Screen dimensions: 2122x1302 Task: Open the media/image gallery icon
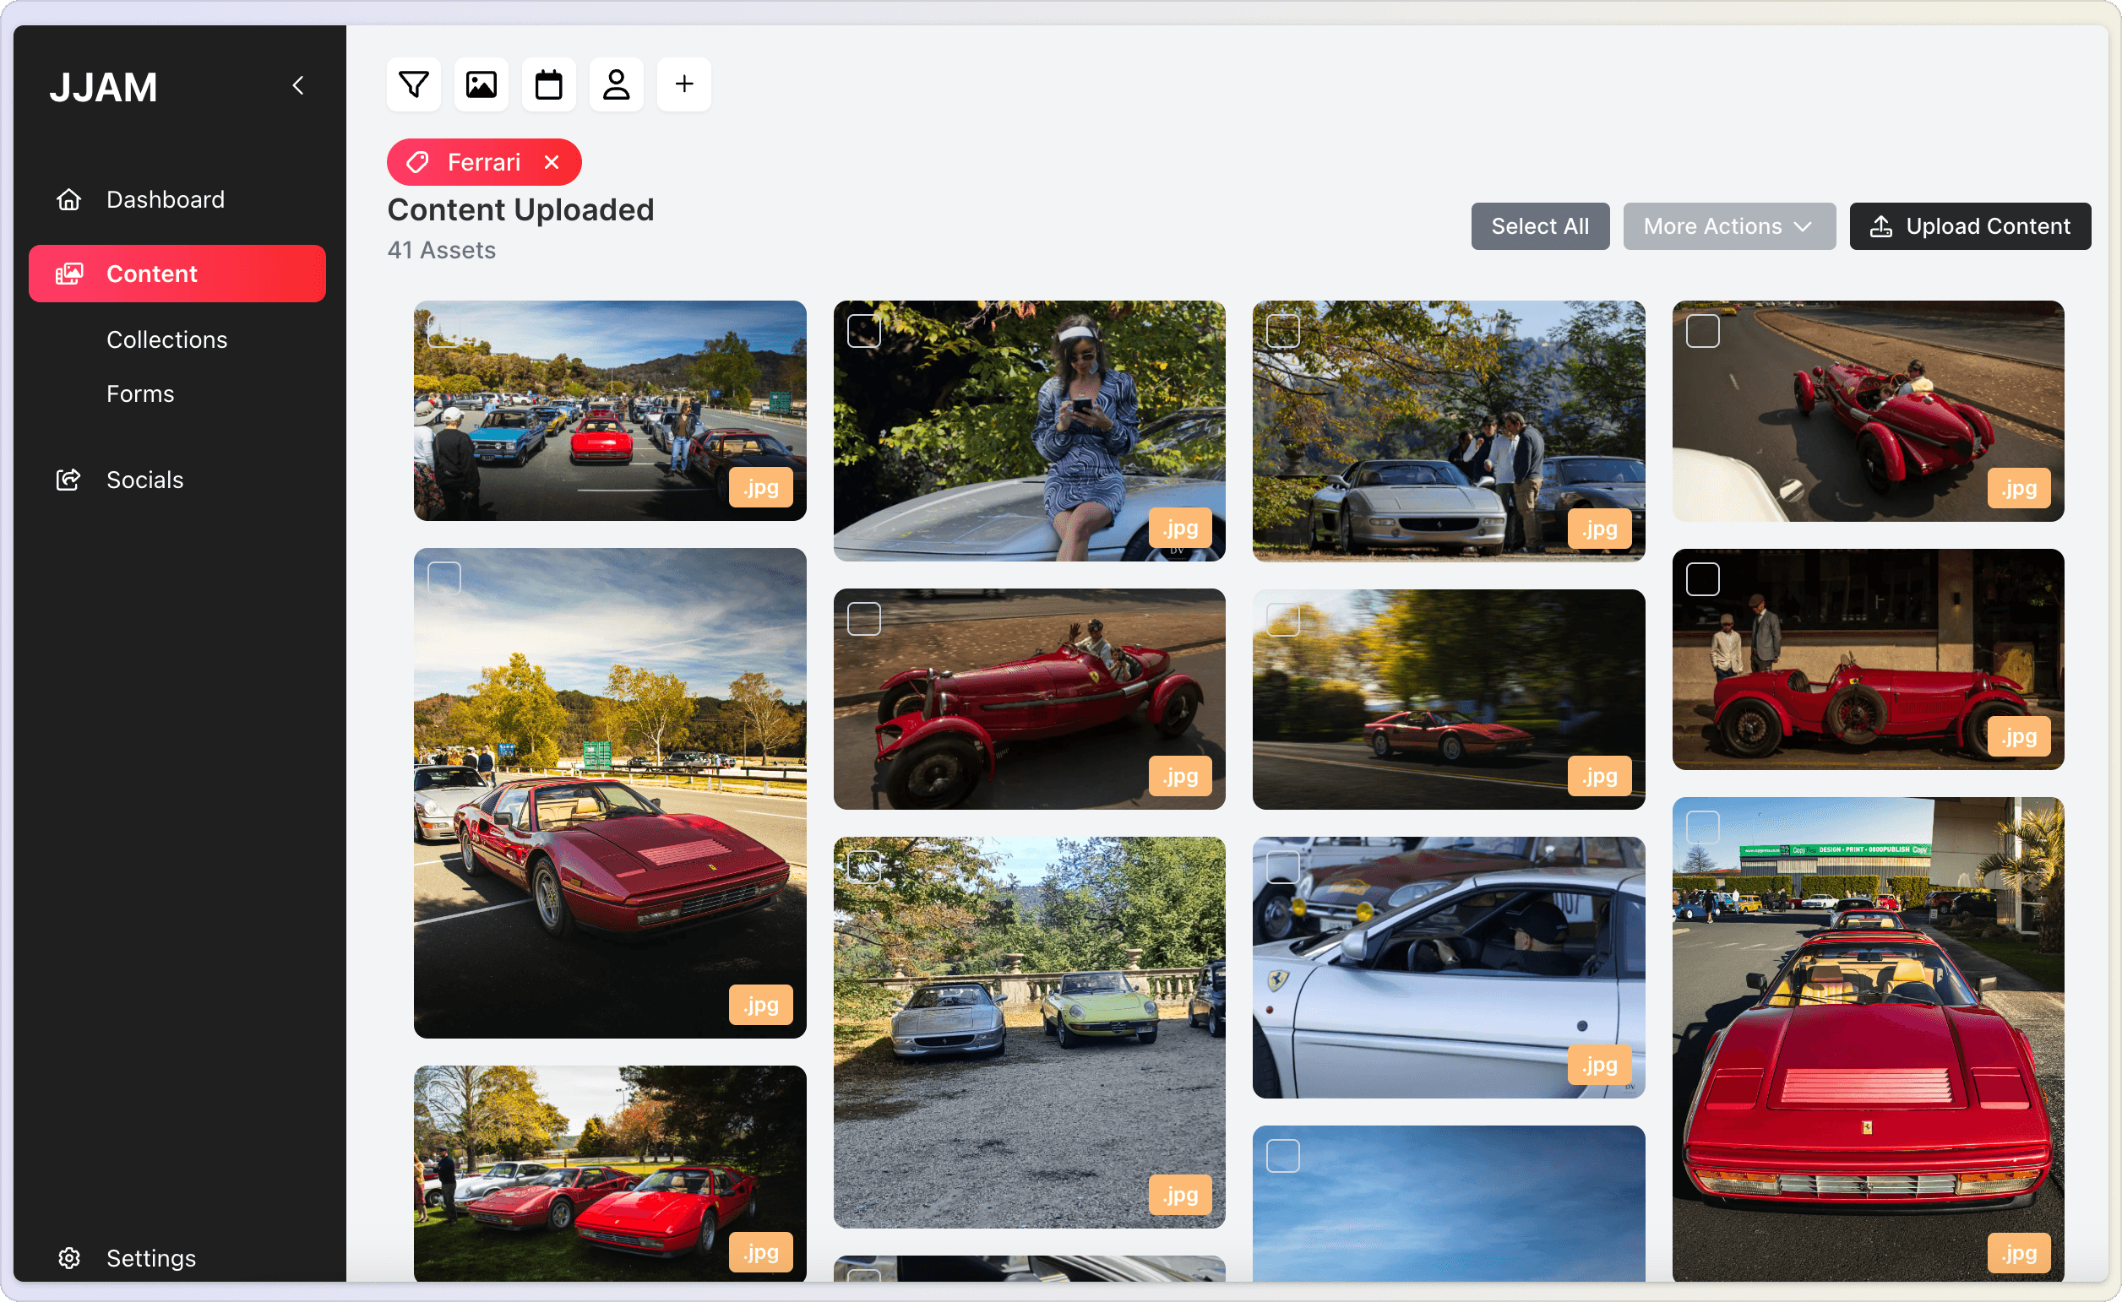[482, 84]
